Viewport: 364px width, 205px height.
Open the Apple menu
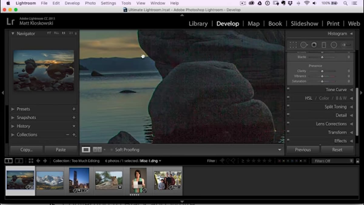[8, 3]
